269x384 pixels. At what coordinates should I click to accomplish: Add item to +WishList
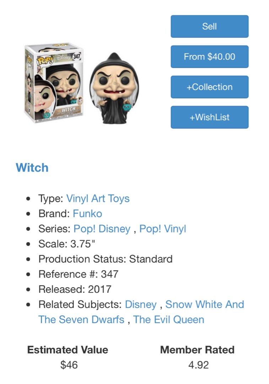(210, 117)
